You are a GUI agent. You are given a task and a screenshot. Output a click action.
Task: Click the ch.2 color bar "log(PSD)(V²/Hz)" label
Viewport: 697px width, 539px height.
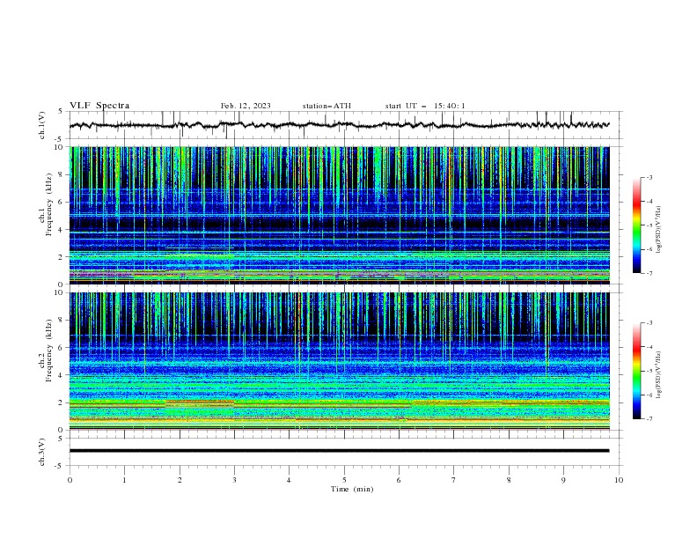[658, 374]
